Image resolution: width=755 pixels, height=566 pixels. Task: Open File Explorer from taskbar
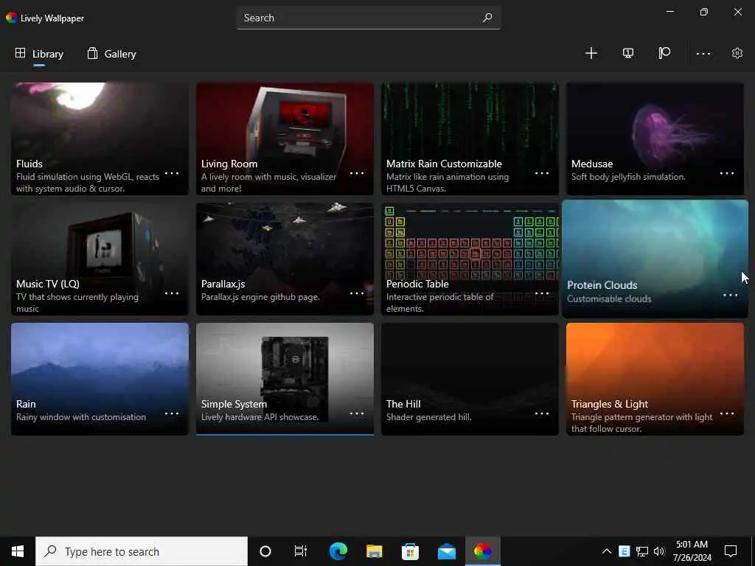pyautogui.click(x=374, y=551)
